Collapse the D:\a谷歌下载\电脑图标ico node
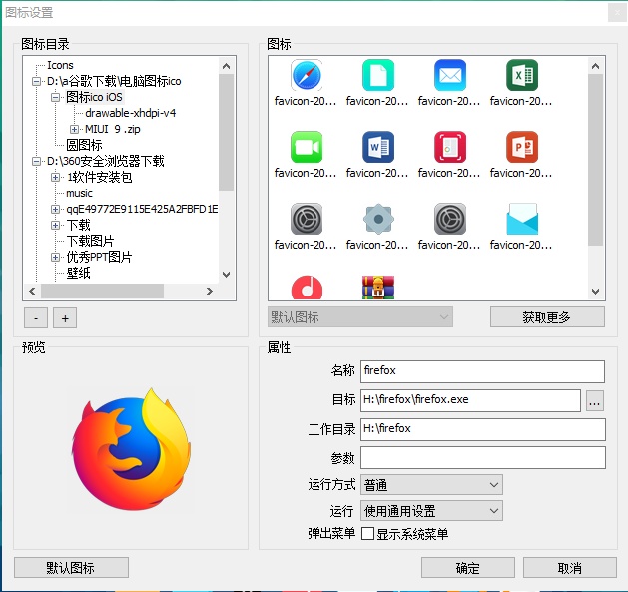 pyautogui.click(x=37, y=81)
